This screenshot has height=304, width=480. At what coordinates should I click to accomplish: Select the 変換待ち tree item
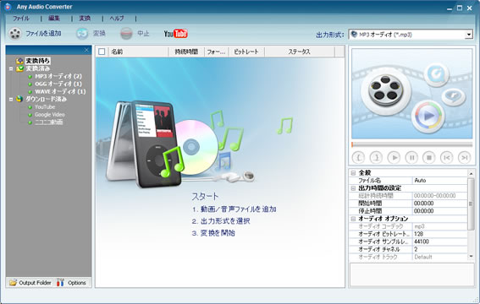click(37, 61)
